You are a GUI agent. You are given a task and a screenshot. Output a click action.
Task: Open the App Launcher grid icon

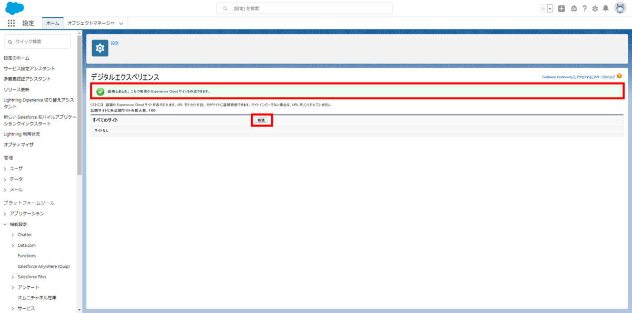(11, 23)
